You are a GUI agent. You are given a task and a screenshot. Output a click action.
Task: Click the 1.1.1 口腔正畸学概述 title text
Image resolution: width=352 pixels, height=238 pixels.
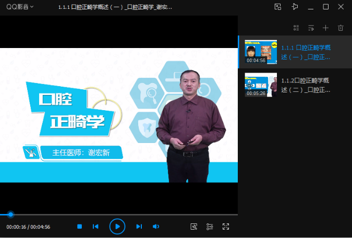coord(306,52)
